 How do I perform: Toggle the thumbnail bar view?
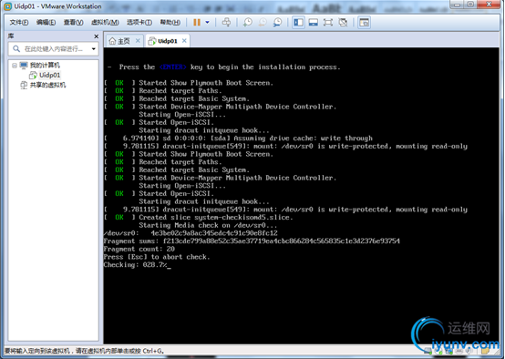click(314, 22)
